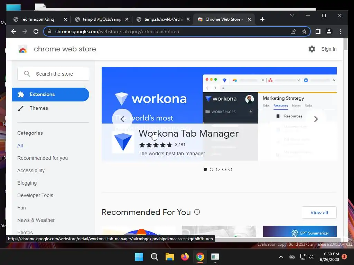Image resolution: width=354 pixels, height=265 pixels.
Task: Open the Chrome side panel icon
Action: click(x=318, y=31)
